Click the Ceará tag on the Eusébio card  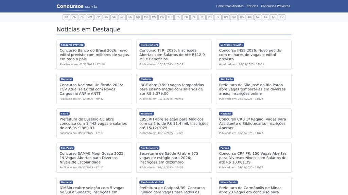pyautogui.click(x=65, y=114)
